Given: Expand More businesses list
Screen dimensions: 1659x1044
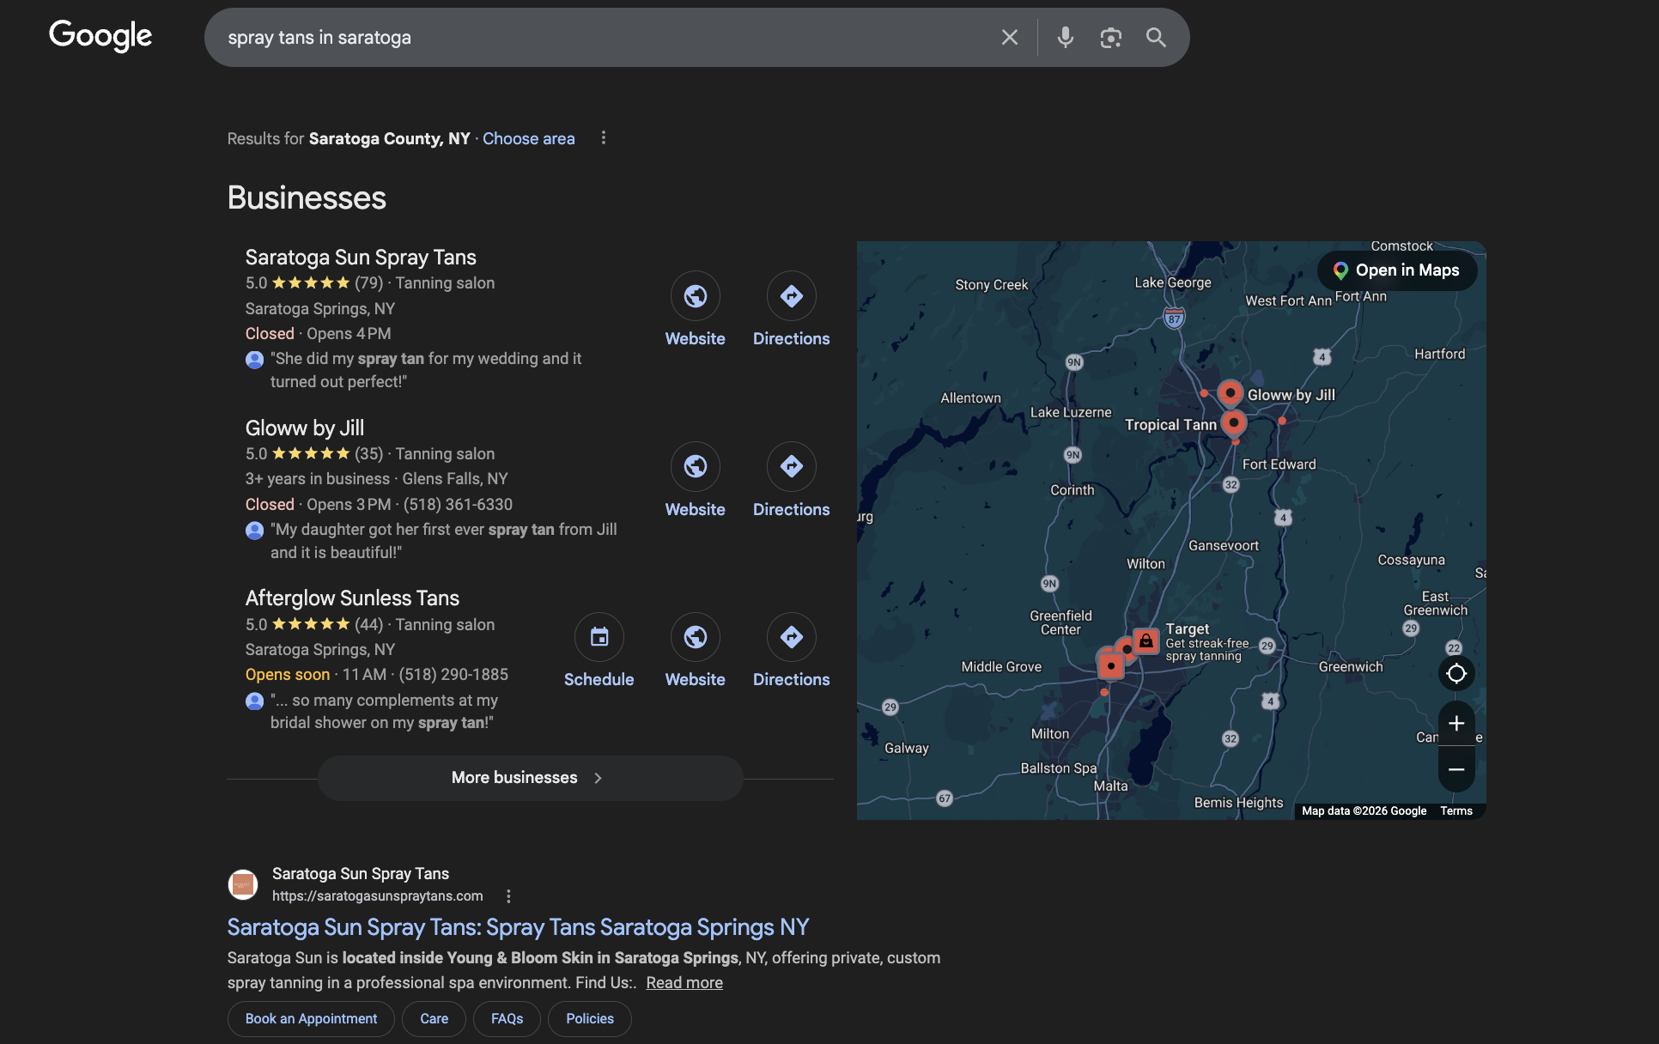Looking at the screenshot, I should (x=530, y=778).
